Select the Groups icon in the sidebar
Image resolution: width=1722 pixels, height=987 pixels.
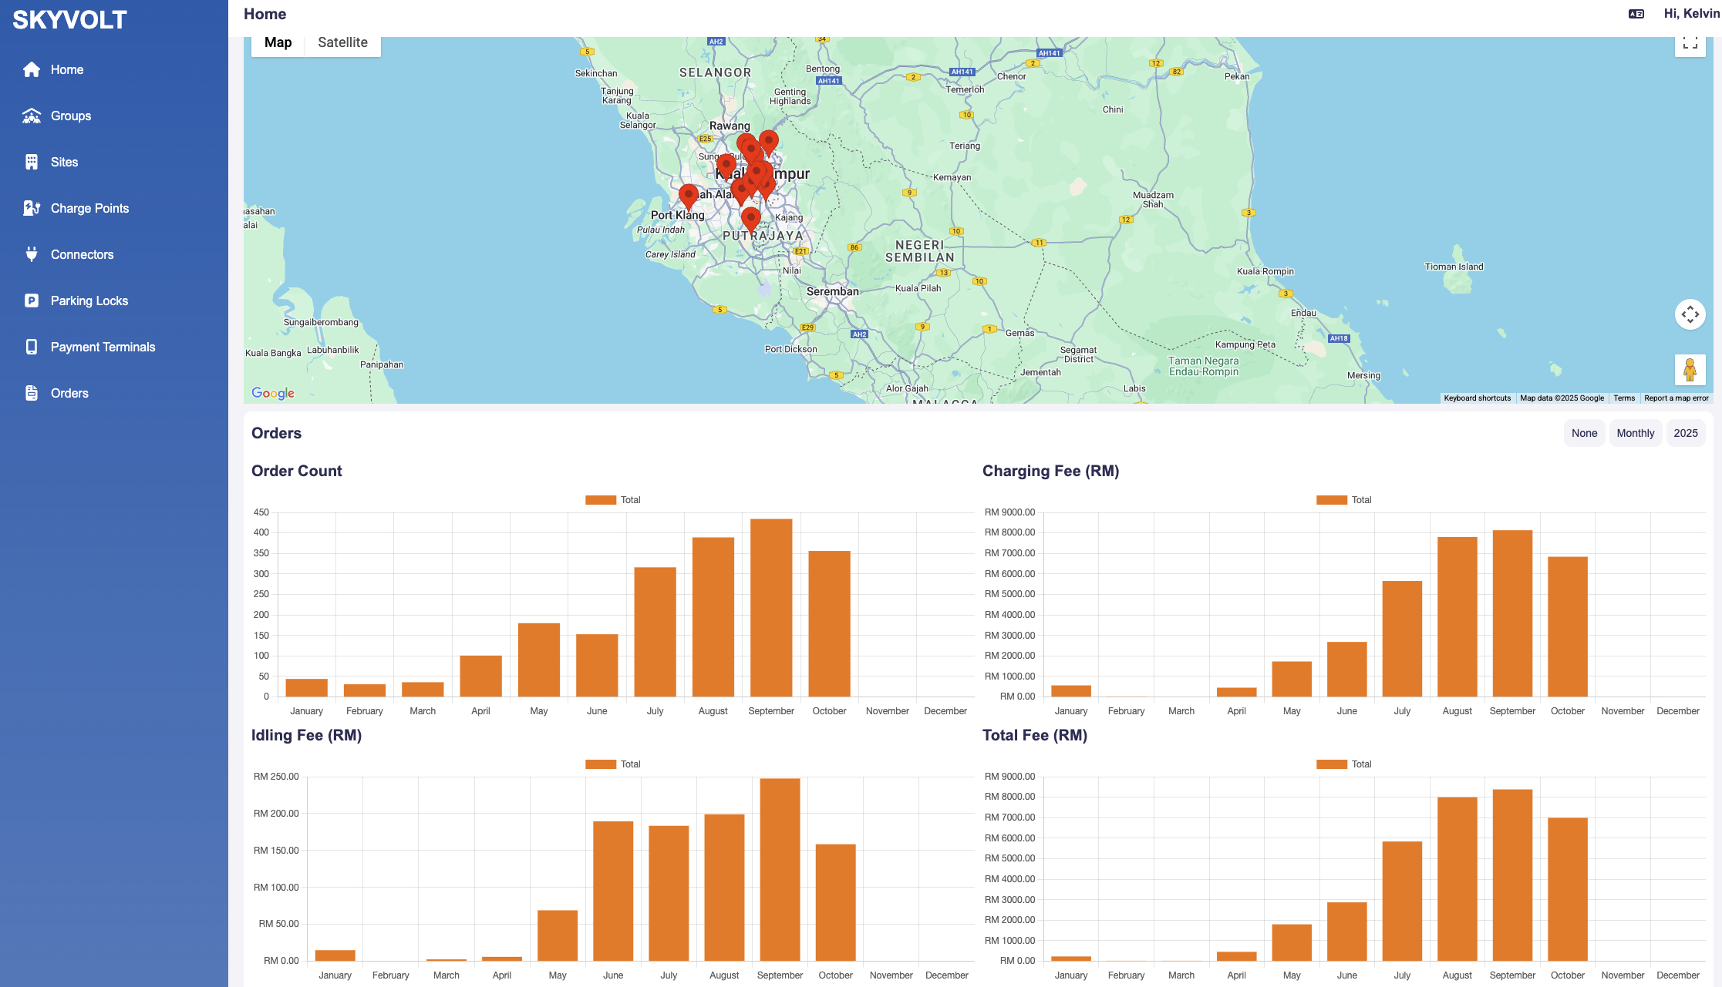[x=31, y=116]
